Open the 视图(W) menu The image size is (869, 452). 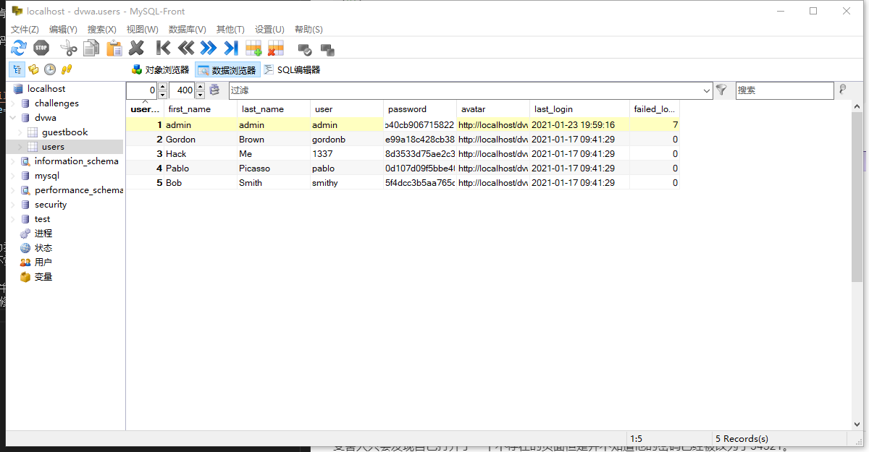143,30
